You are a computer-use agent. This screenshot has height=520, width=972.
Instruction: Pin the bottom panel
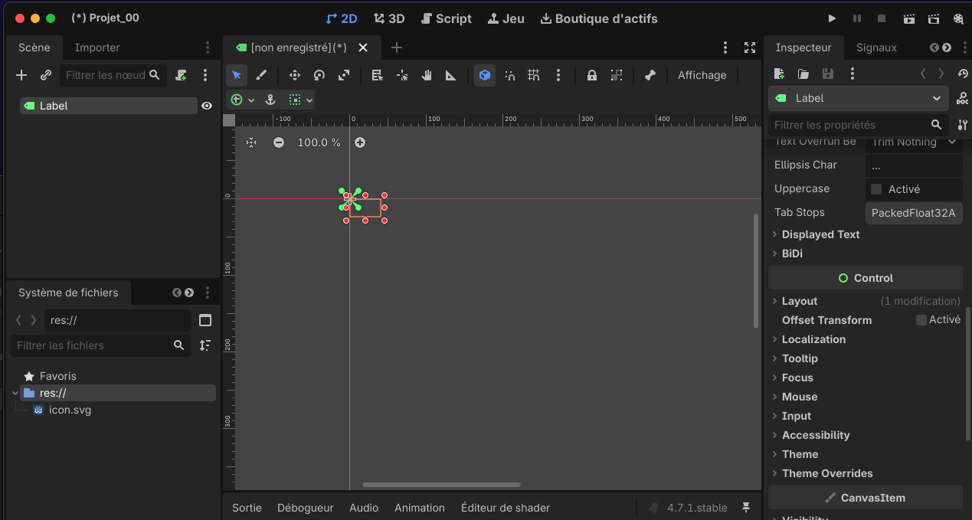click(x=746, y=508)
